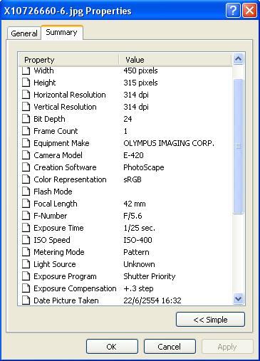Select the Light Source label

point(55,264)
